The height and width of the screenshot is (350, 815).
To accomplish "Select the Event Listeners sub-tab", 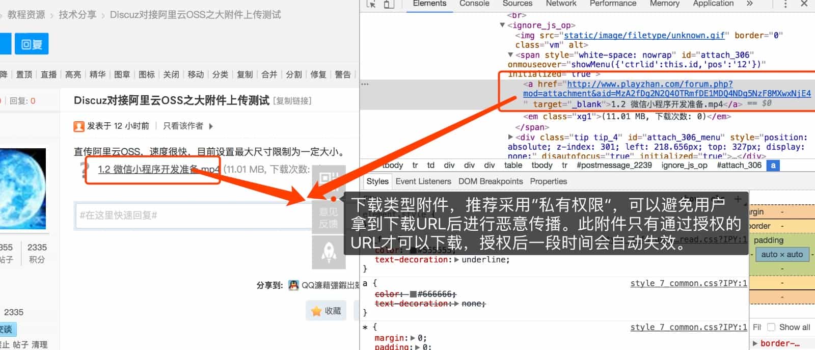I will click(x=423, y=181).
